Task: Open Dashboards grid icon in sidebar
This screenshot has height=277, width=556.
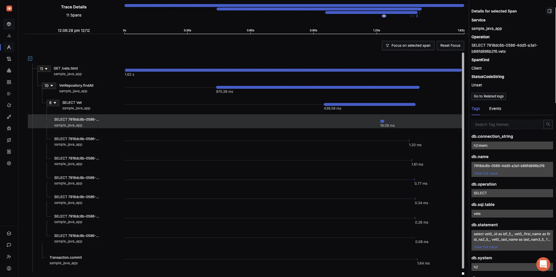Action: point(9,82)
